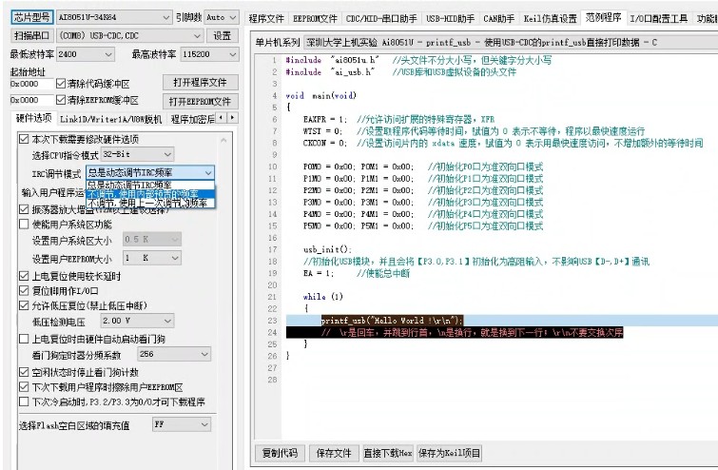Toggle the 使能用户系统区功能 checkbox
The image size is (718, 470).
(24, 224)
